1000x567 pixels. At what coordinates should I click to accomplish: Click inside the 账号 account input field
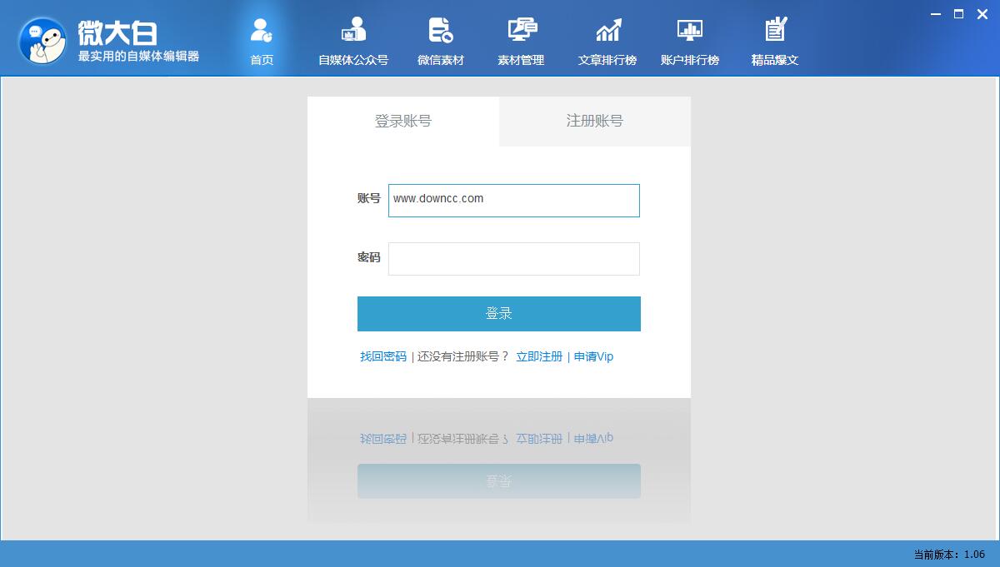pyautogui.click(x=513, y=201)
